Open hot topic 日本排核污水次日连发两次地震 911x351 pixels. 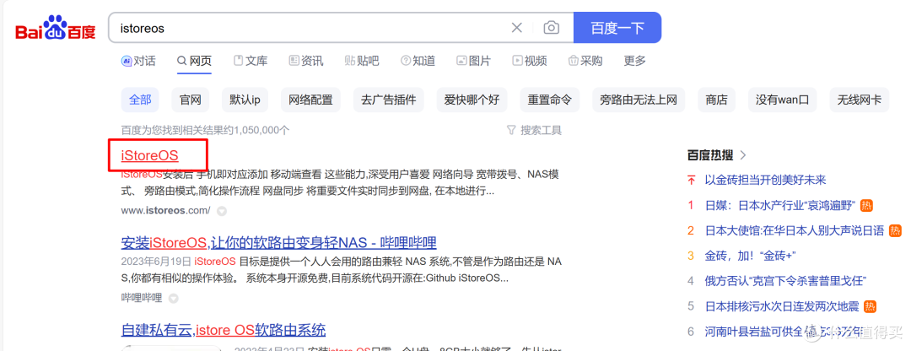(783, 306)
